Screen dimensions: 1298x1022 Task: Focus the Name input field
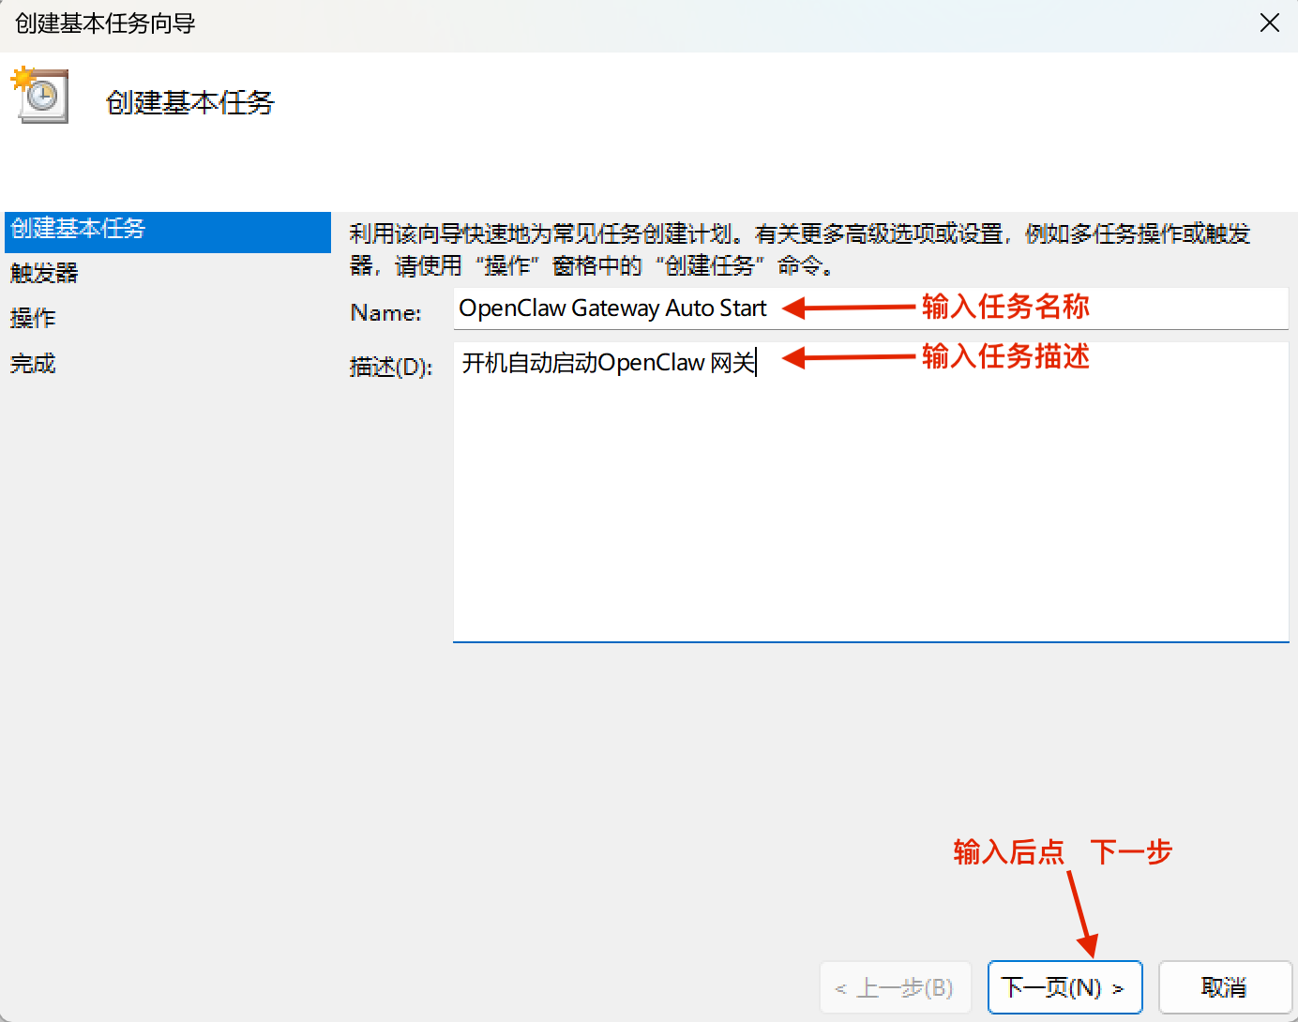870,308
